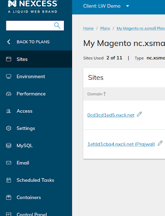Screen dimensions: 165x216
Task: Open the Plans breadcrumb link
Action: tap(105, 28)
